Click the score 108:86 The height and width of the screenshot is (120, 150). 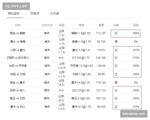click(101, 66)
